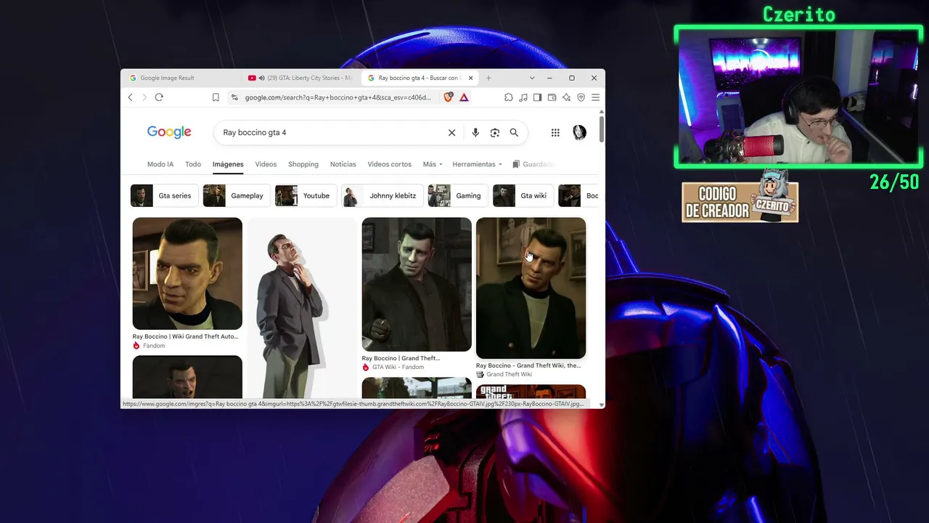Open Ray Boccino standing artwork image

pyautogui.click(x=302, y=307)
